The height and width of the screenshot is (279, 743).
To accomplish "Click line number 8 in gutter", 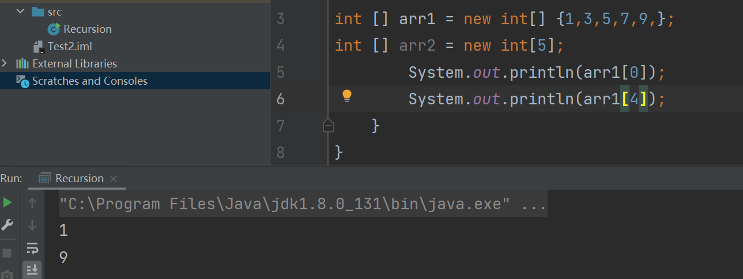I will [x=281, y=152].
